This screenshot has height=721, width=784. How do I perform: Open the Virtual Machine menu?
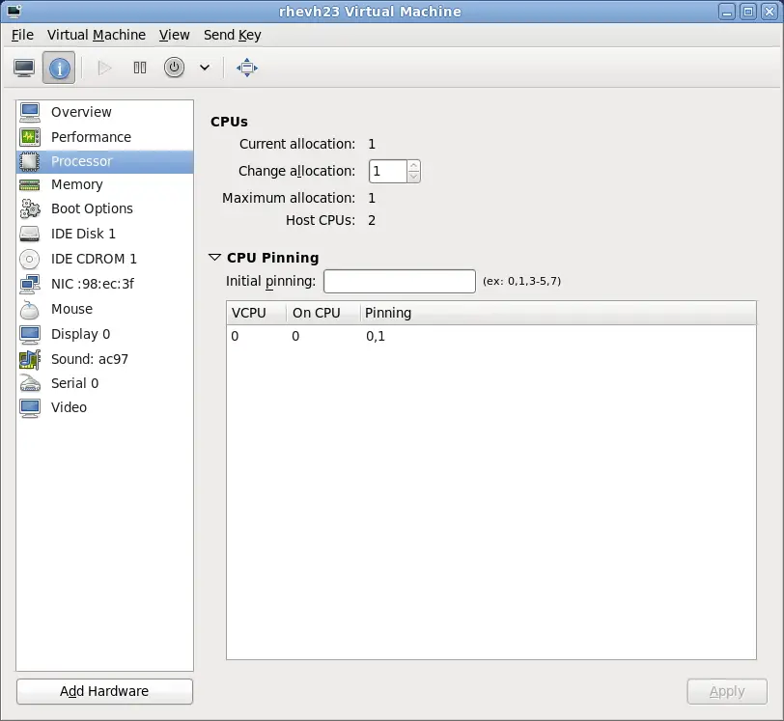(97, 35)
